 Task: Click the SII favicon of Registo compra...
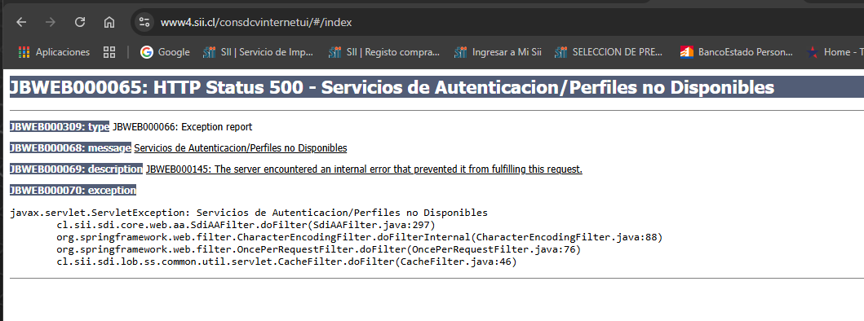click(335, 52)
